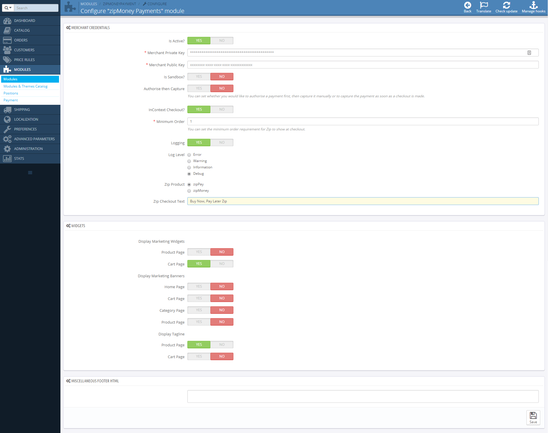Enable Marketing Banners on Category Page
The image size is (548, 433).
coord(199,310)
